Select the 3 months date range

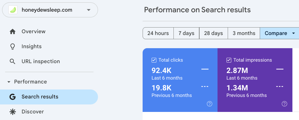pyautogui.click(x=244, y=33)
